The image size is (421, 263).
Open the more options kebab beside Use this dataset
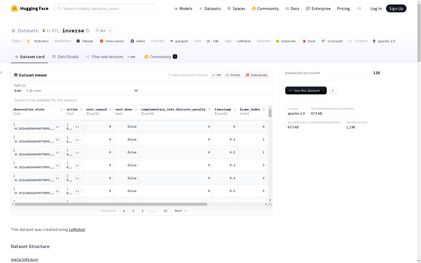pyautogui.click(x=333, y=90)
